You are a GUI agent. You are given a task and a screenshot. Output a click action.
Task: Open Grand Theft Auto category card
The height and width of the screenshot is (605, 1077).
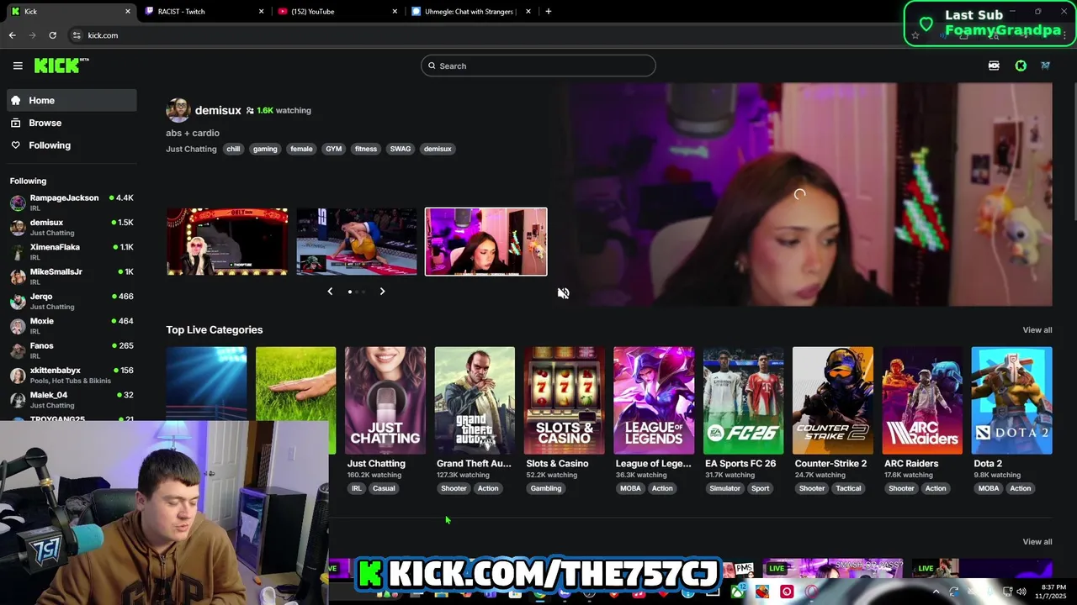click(475, 400)
